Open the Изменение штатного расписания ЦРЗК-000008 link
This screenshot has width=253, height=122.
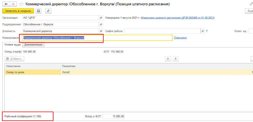click(x=178, y=18)
